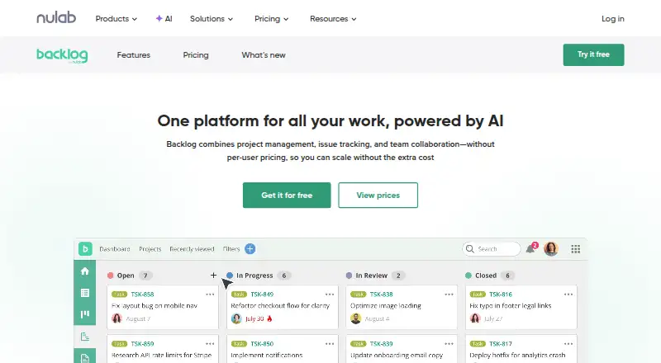The width and height of the screenshot is (661, 363).
Task: Click 'Refactor checkout flow for clarity' card text
Action: pos(280,306)
